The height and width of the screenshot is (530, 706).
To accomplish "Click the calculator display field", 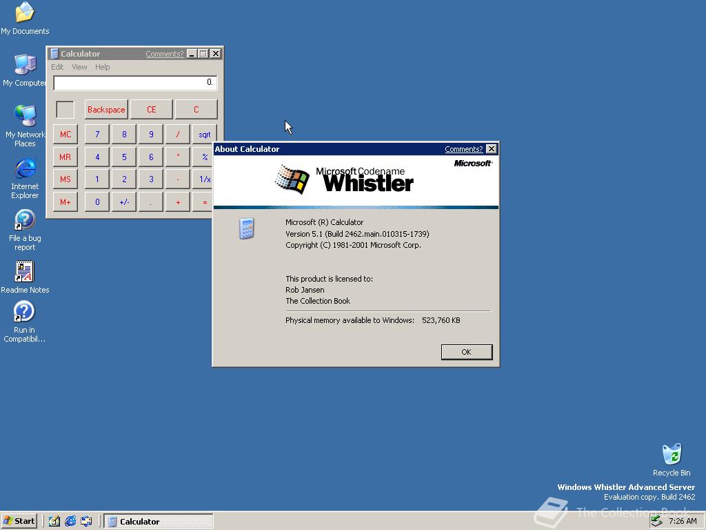I will coord(135,83).
